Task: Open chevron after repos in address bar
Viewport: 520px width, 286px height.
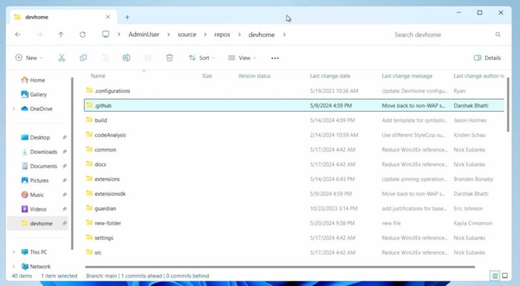Action: pyautogui.click(x=239, y=34)
